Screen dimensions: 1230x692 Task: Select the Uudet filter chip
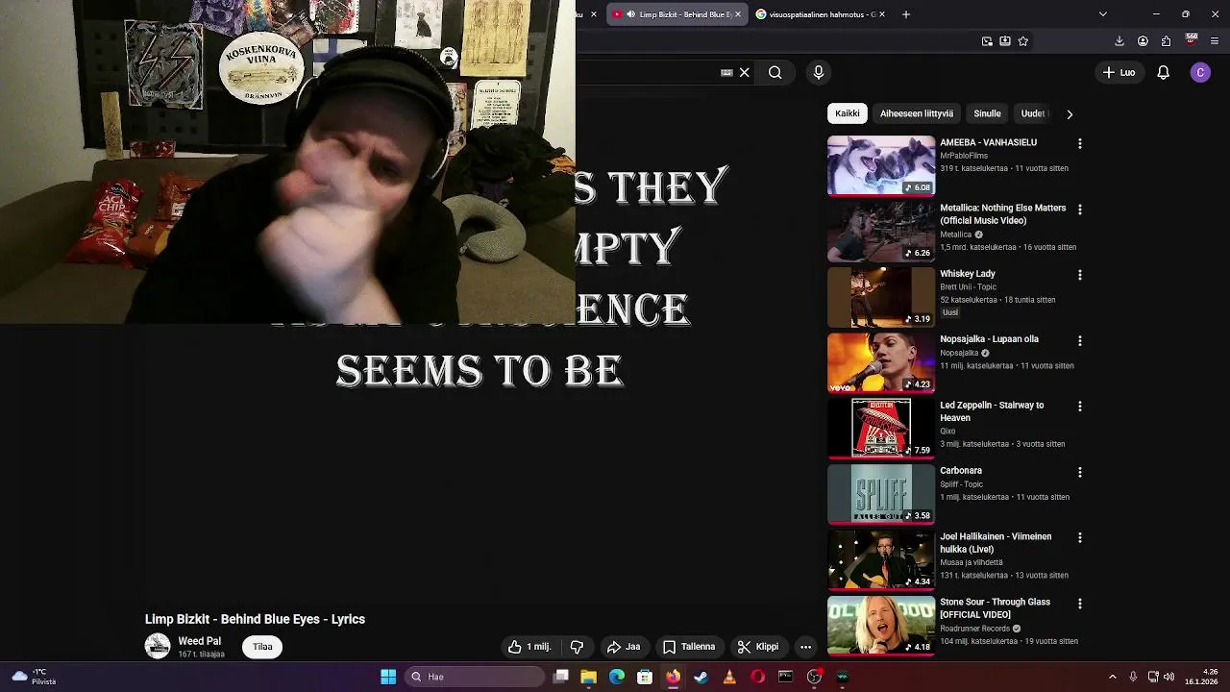pos(1033,113)
